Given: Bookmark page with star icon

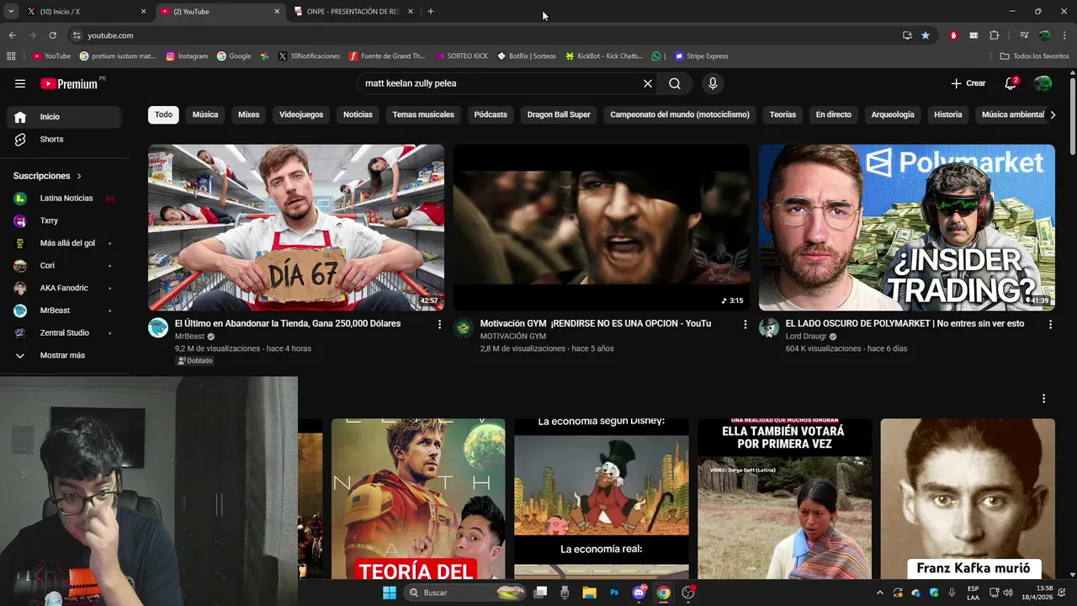Looking at the screenshot, I should (926, 35).
